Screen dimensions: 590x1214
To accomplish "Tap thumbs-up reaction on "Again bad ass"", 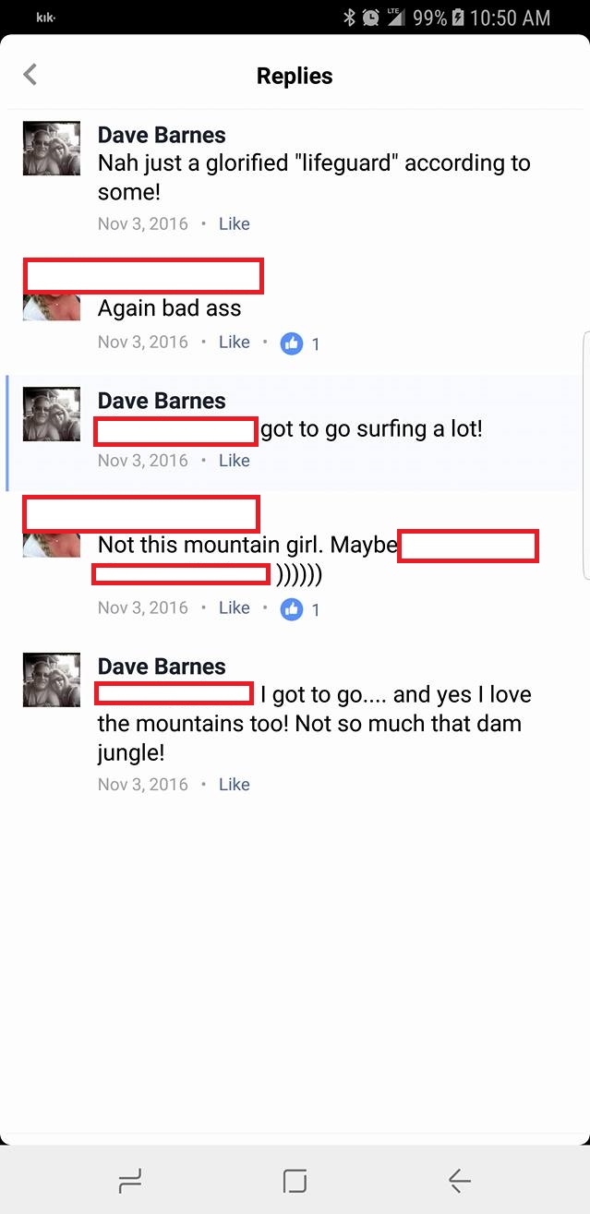I will (x=292, y=343).
